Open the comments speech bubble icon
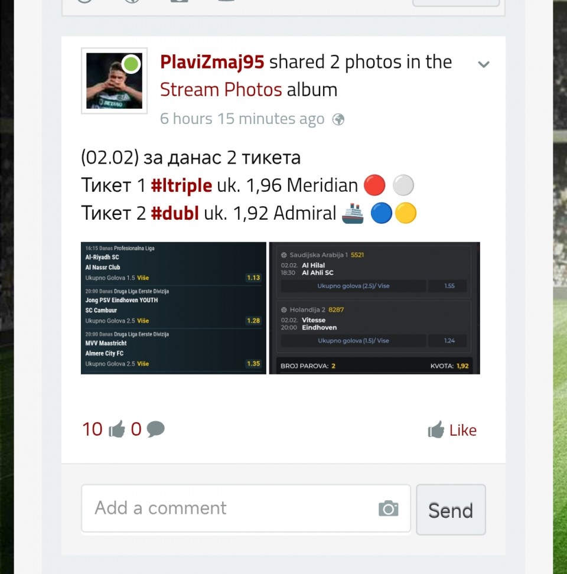567x574 pixels. [x=155, y=429]
